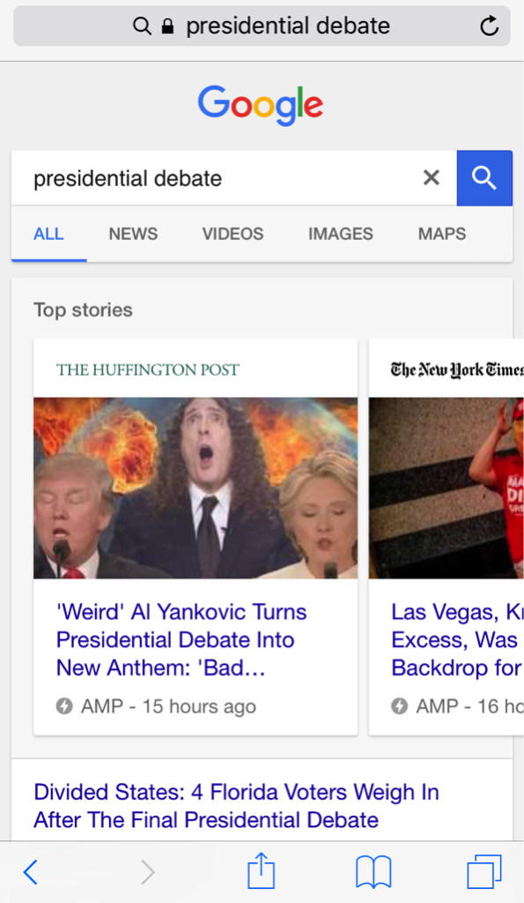Tap the reload icon in the address bar
The width and height of the screenshot is (524, 903).
click(490, 26)
